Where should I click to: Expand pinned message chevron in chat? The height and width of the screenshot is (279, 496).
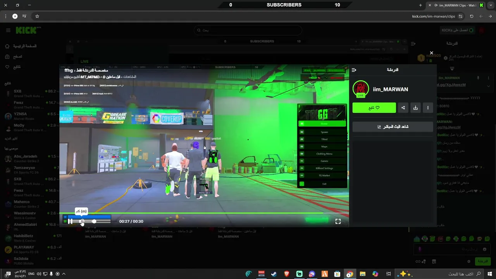coord(489,86)
